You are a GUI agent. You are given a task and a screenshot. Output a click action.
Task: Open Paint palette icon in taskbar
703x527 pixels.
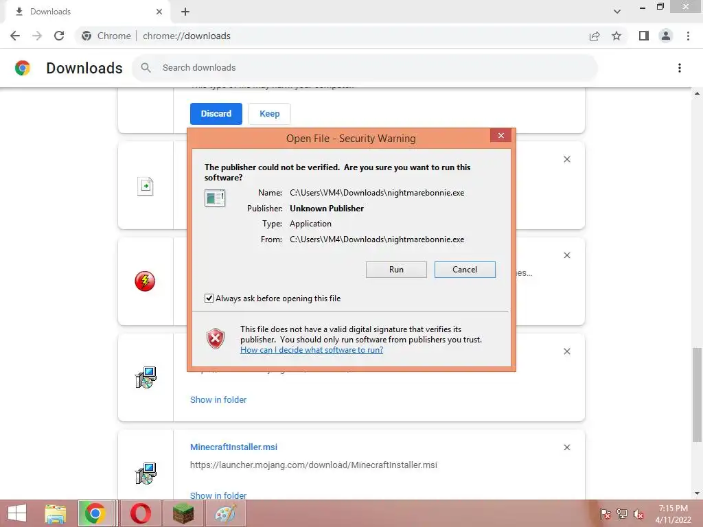point(225,513)
